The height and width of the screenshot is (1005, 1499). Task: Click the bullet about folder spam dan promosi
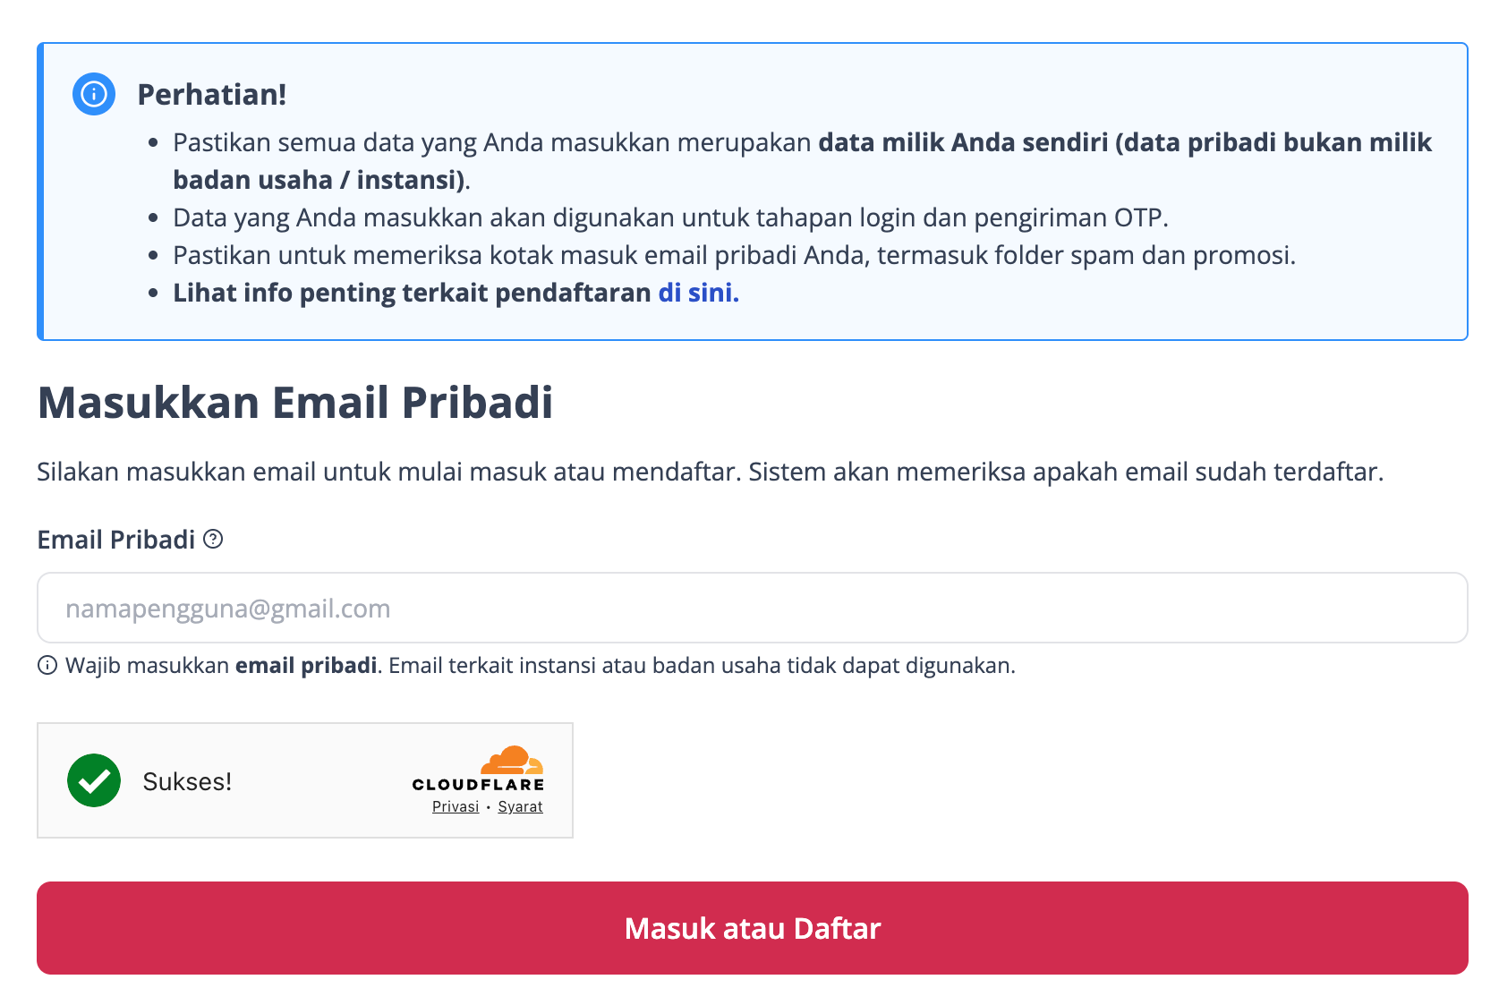pos(734,255)
